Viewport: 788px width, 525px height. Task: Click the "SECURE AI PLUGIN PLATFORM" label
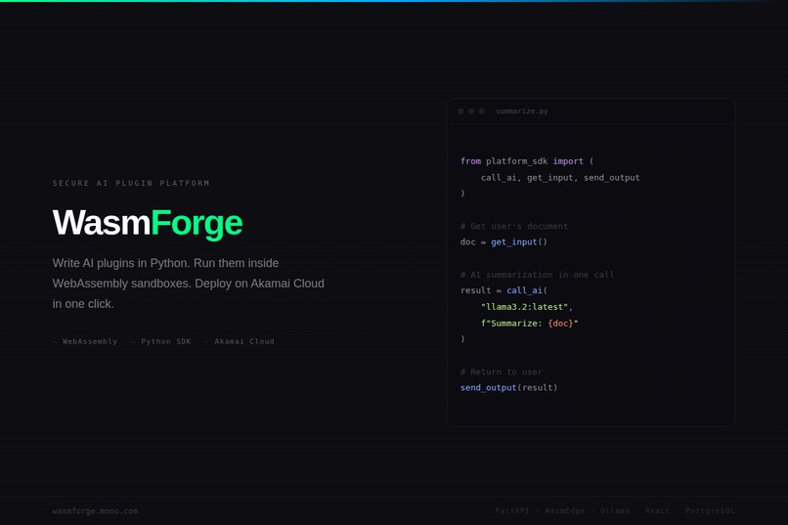coord(131,183)
